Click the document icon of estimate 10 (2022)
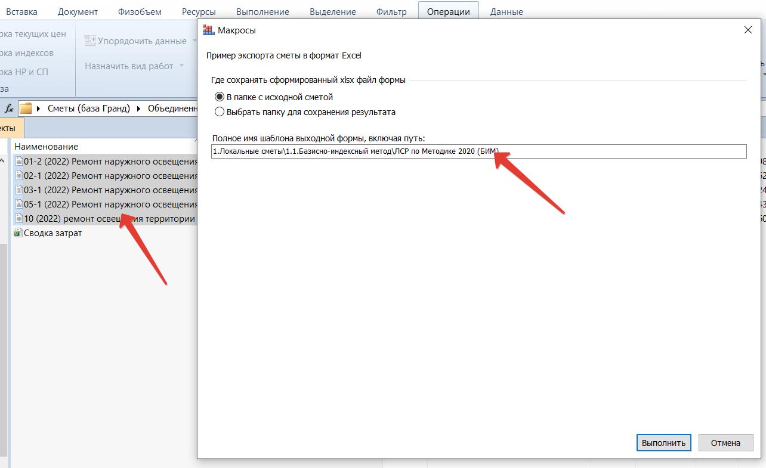 coord(18,219)
